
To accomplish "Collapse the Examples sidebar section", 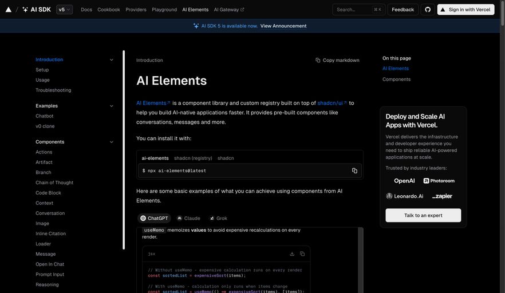I will click(112, 106).
